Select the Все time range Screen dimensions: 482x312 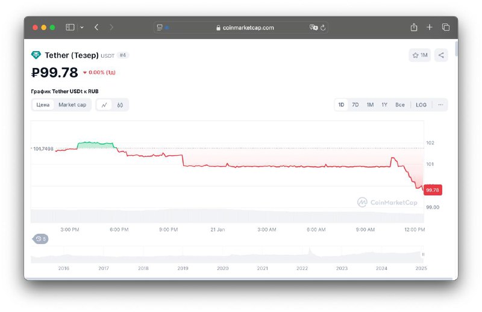click(400, 105)
